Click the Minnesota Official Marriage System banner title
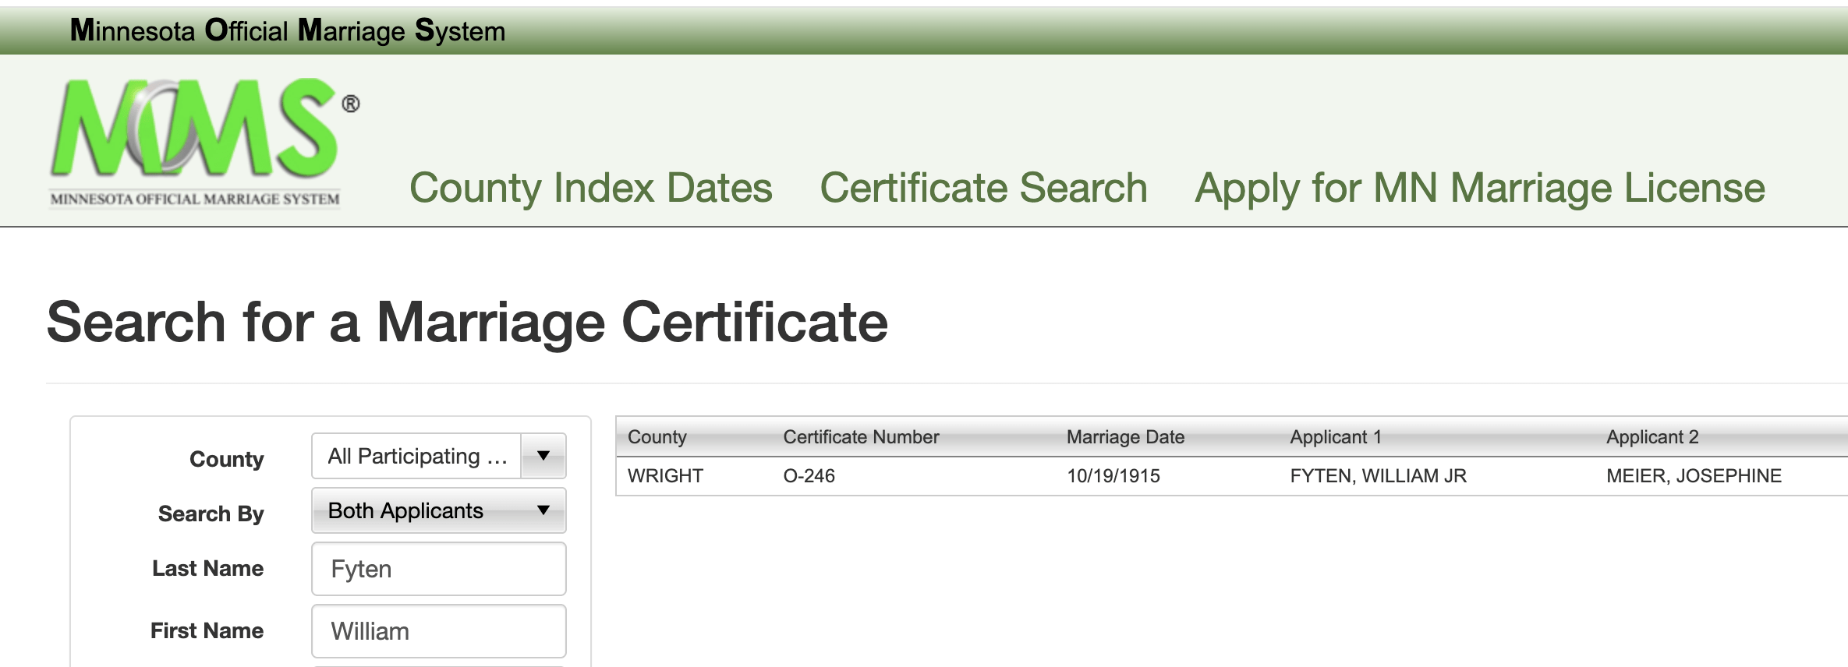 click(287, 31)
